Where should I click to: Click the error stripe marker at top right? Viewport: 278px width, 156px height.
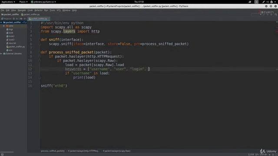pyautogui.click(x=277, y=22)
